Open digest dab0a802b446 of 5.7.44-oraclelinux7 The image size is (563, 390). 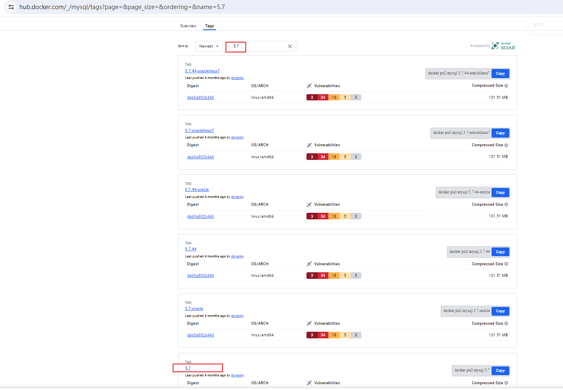click(200, 97)
